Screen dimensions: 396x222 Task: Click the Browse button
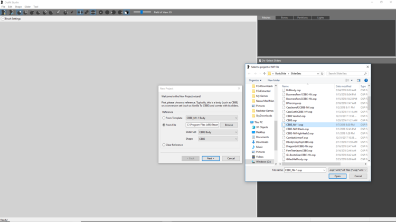pos(229,125)
